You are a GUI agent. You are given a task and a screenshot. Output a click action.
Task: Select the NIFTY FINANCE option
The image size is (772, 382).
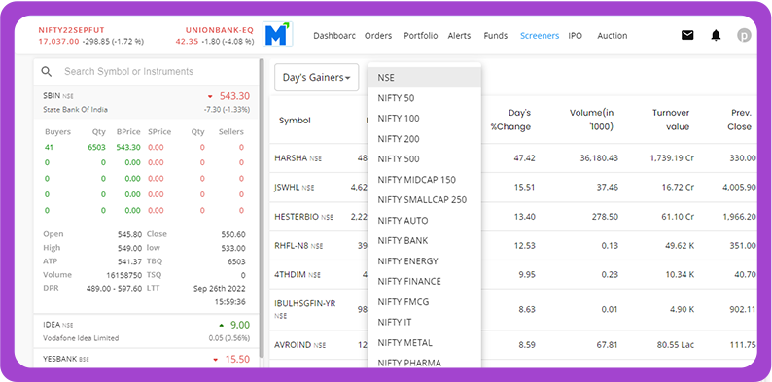pos(424,281)
